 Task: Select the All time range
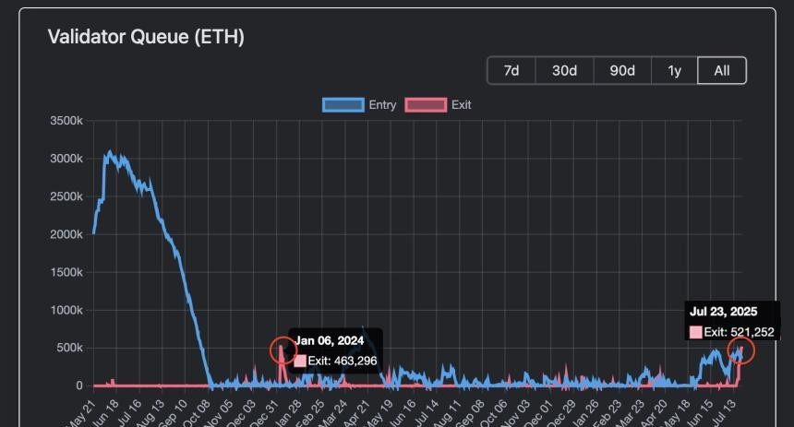tap(722, 70)
